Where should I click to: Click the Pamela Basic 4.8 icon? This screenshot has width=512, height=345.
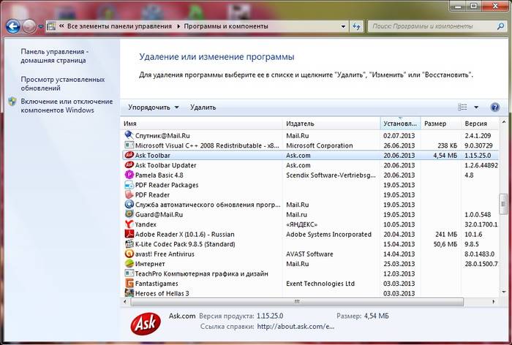point(129,175)
